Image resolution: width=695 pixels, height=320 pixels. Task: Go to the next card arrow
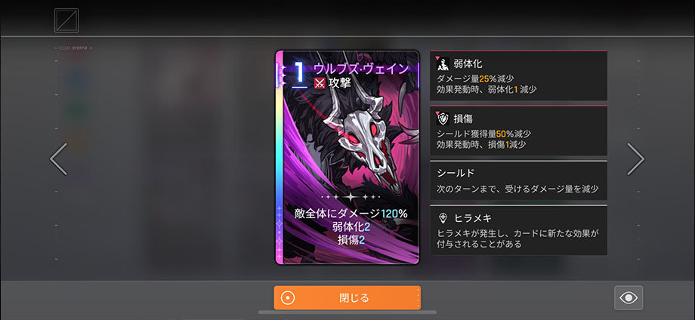click(x=635, y=159)
